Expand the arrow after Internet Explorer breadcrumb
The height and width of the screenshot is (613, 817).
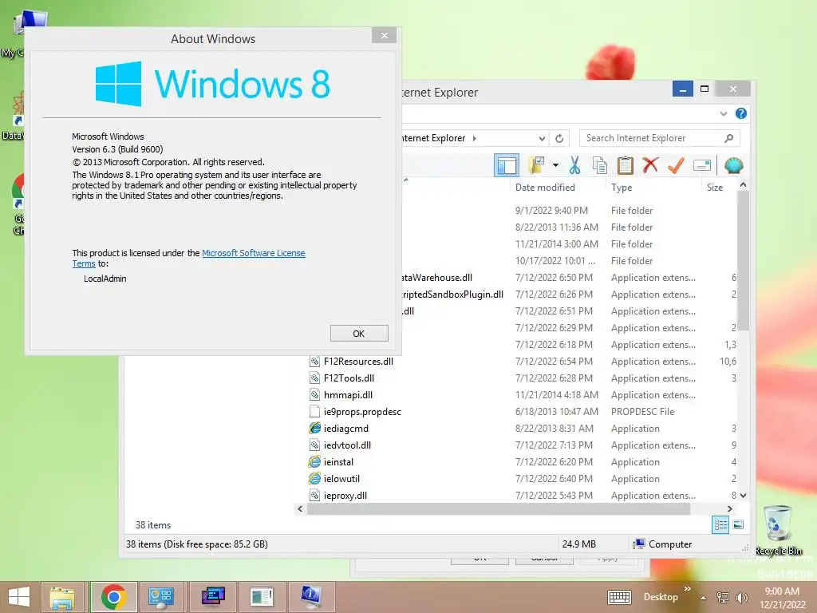474,138
